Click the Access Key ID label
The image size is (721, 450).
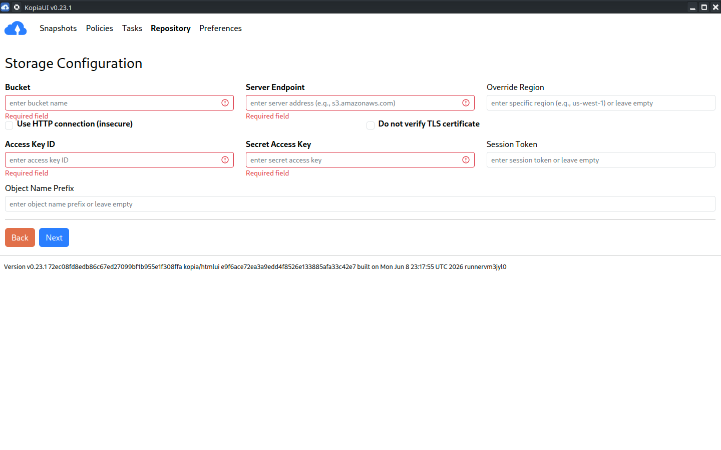(x=30, y=144)
